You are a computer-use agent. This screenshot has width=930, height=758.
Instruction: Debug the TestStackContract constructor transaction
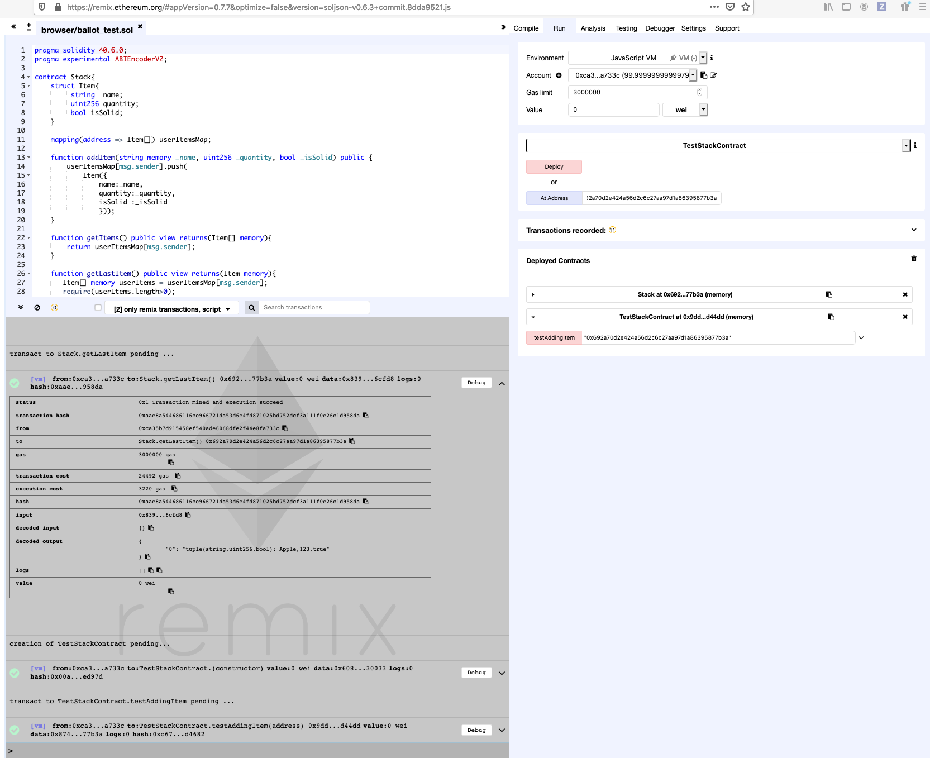coord(476,673)
